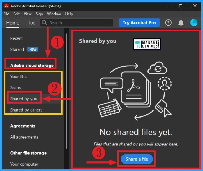Select Shared by you

[x=24, y=99]
